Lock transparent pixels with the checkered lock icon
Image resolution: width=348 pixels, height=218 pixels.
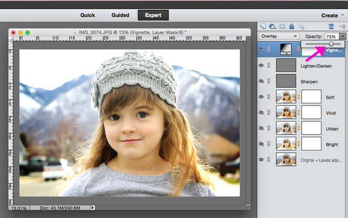click(x=301, y=26)
